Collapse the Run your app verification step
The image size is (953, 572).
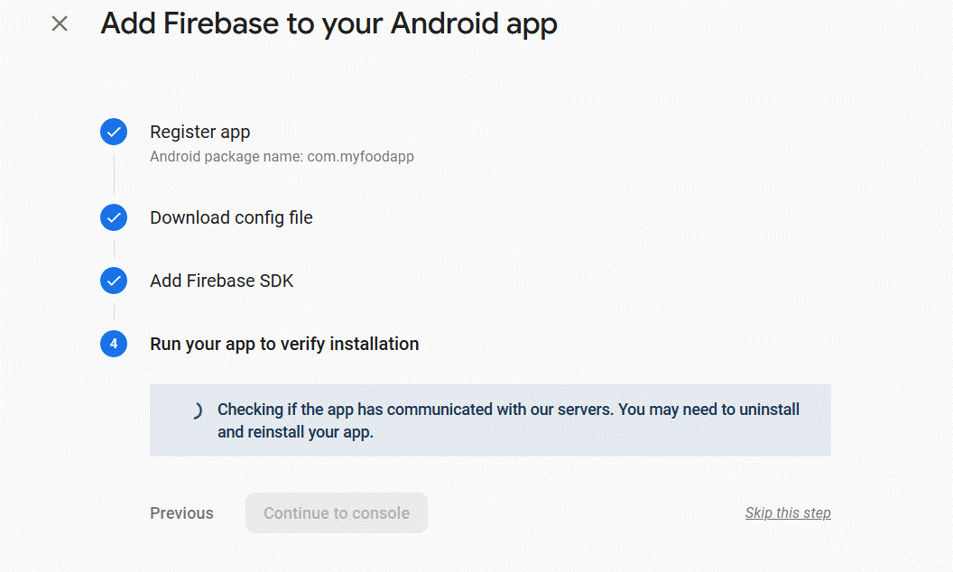(x=284, y=344)
